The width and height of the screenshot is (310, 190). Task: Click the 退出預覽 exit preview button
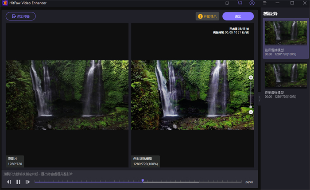[x=21, y=16]
